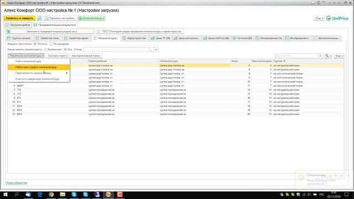Choose 'Найти или создать номенклатуру' menu entry
Image resolution: width=354 pixels, height=199 pixels.
pos(39,67)
